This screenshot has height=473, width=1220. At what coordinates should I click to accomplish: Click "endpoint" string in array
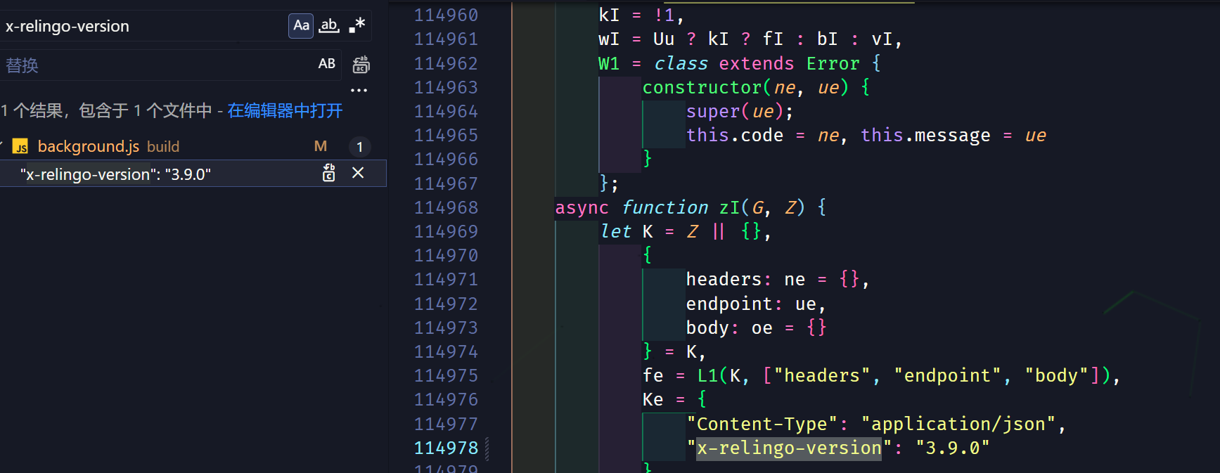click(x=947, y=375)
